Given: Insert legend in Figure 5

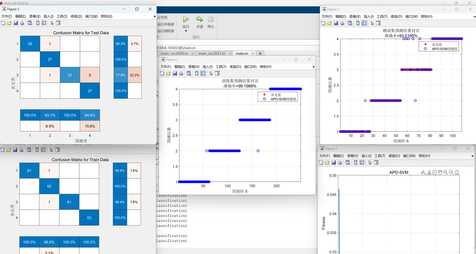Looking at the screenshot, I should click(x=44, y=23).
